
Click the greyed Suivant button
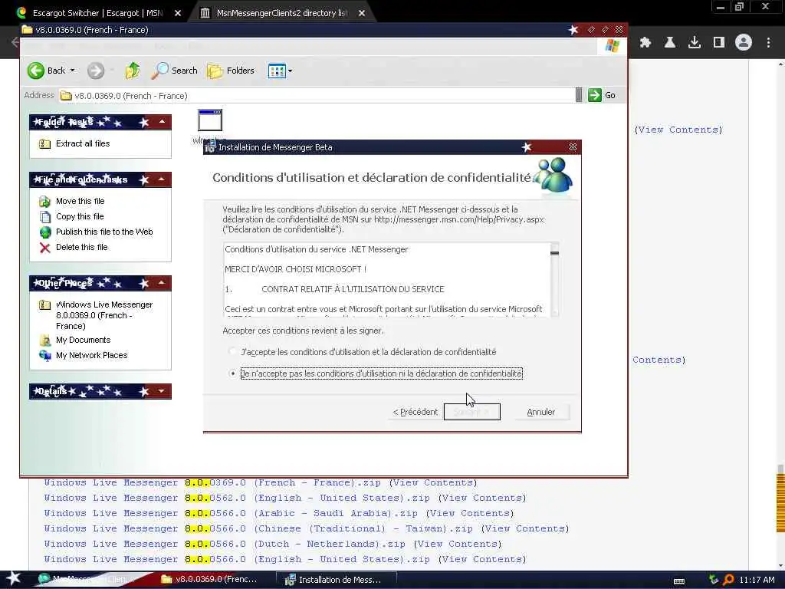click(472, 412)
